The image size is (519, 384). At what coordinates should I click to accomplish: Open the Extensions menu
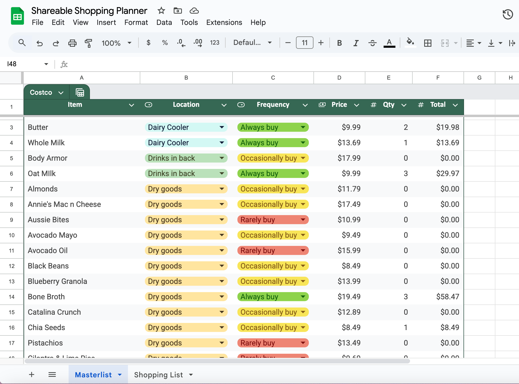point(224,22)
